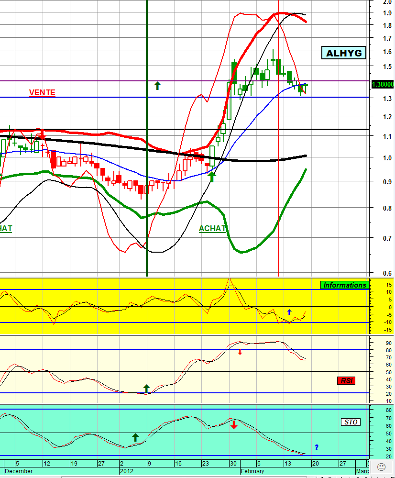The height and width of the screenshot is (478, 395).
Task: Click the thick green vertical marker line
Action: click(147, 138)
